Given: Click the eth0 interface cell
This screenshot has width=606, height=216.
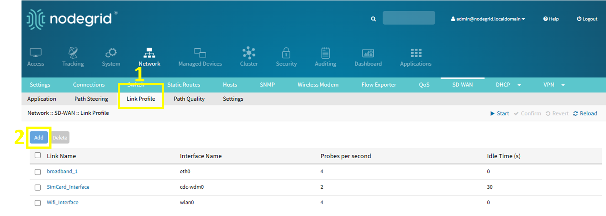Looking at the screenshot, I should click(185, 171).
